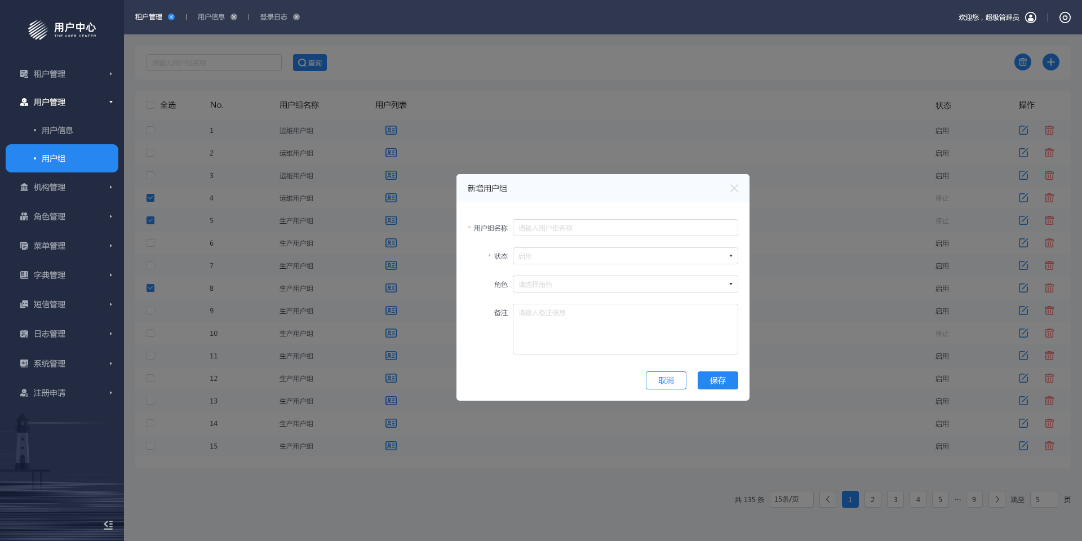The width and height of the screenshot is (1082, 541).
Task: Open user list icon for row 1
Action: pos(391,130)
